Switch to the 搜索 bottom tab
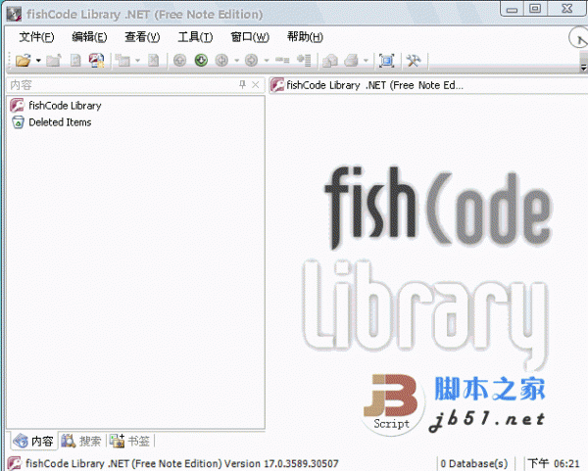The image size is (588, 471). coord(81,441)
